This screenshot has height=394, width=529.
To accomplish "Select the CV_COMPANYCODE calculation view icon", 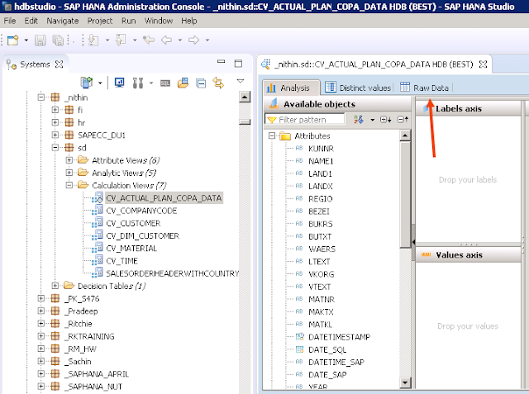I will coord(98,211).
